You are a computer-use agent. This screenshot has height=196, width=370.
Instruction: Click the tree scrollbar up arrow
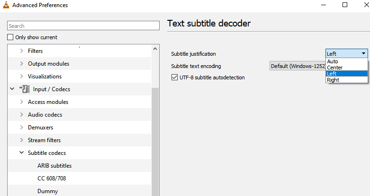(155, 49)
